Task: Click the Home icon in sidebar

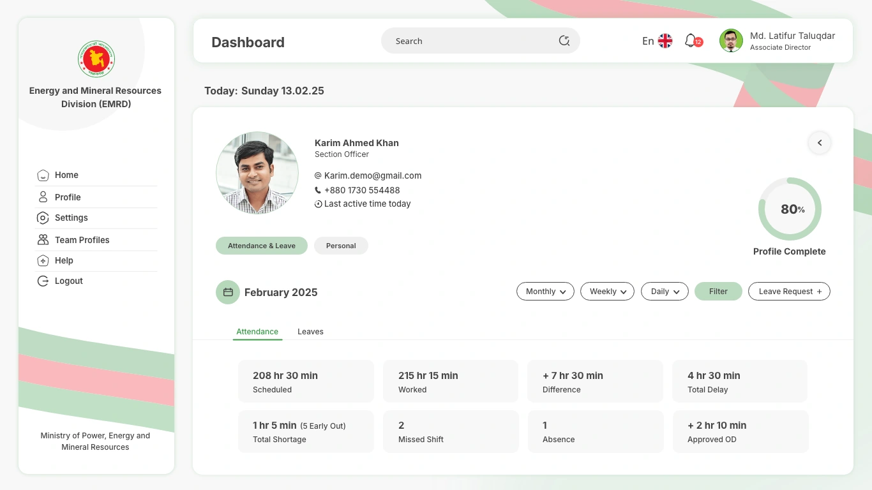Action: tap(43, 175)
